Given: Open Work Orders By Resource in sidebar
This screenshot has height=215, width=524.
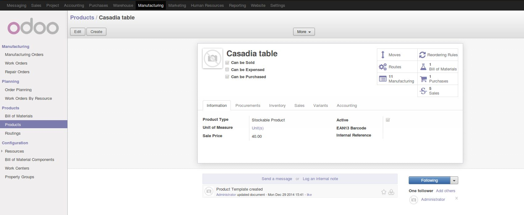Looking at the screenshot, I should pyautogui.click(x=28, y=99).
